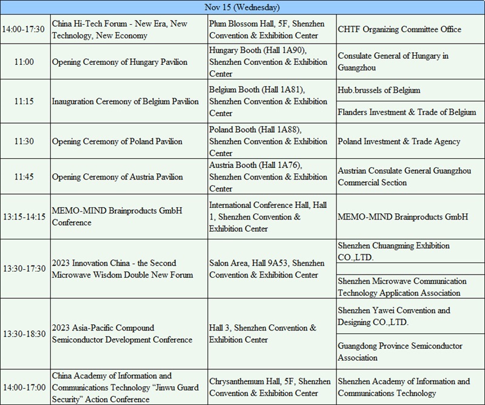
Task: Select 'Plum Blossom Hall, 5F' venue cell
Action: tap(272, 29)
